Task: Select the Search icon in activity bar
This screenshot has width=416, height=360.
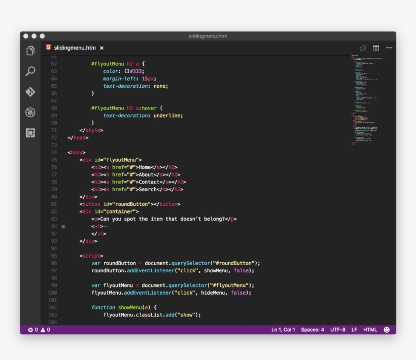Action: tap(30, 71)
